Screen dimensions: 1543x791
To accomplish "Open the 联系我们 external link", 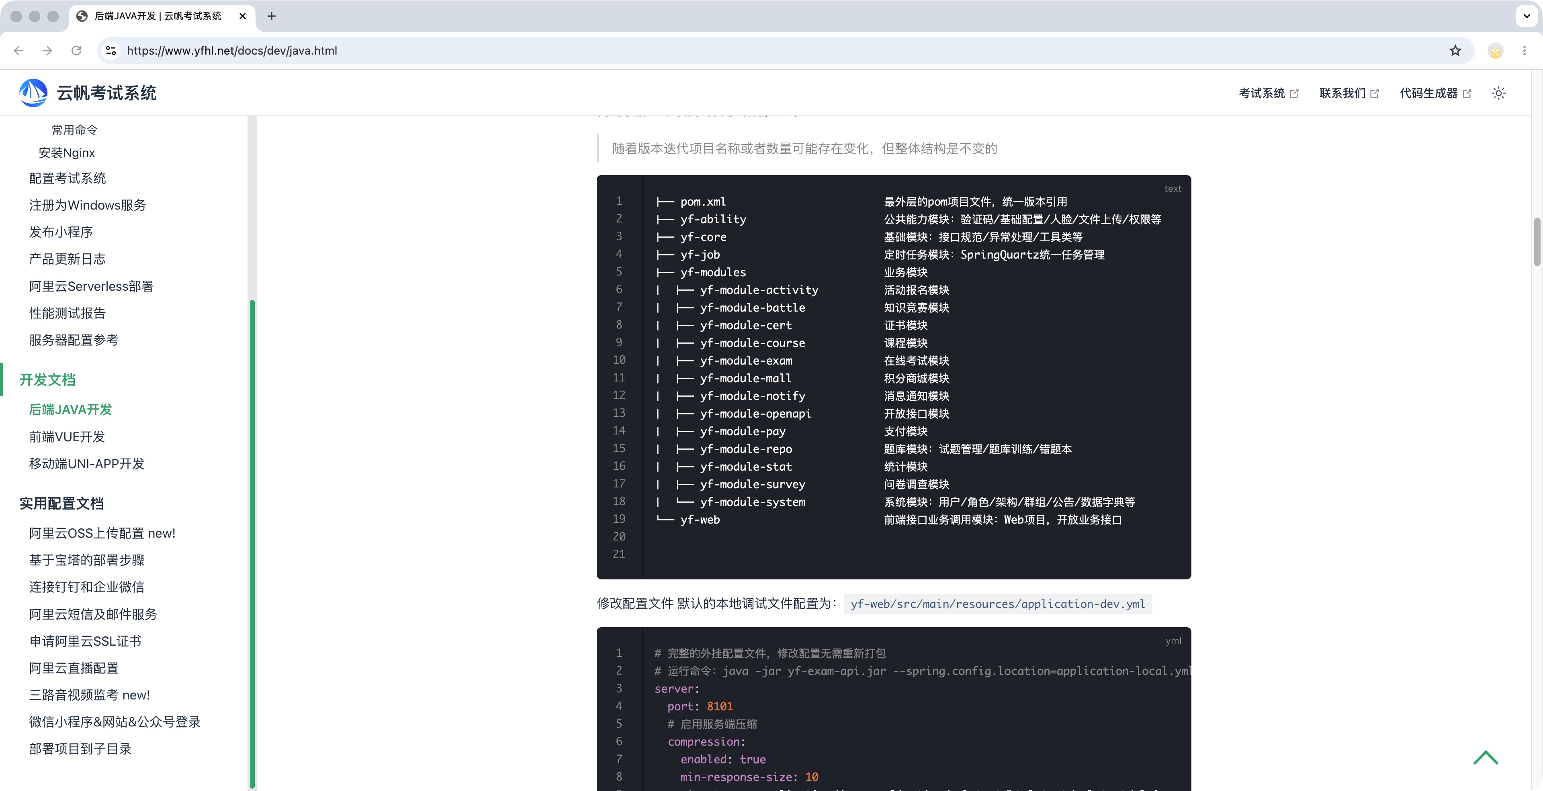I will 1349,93.
